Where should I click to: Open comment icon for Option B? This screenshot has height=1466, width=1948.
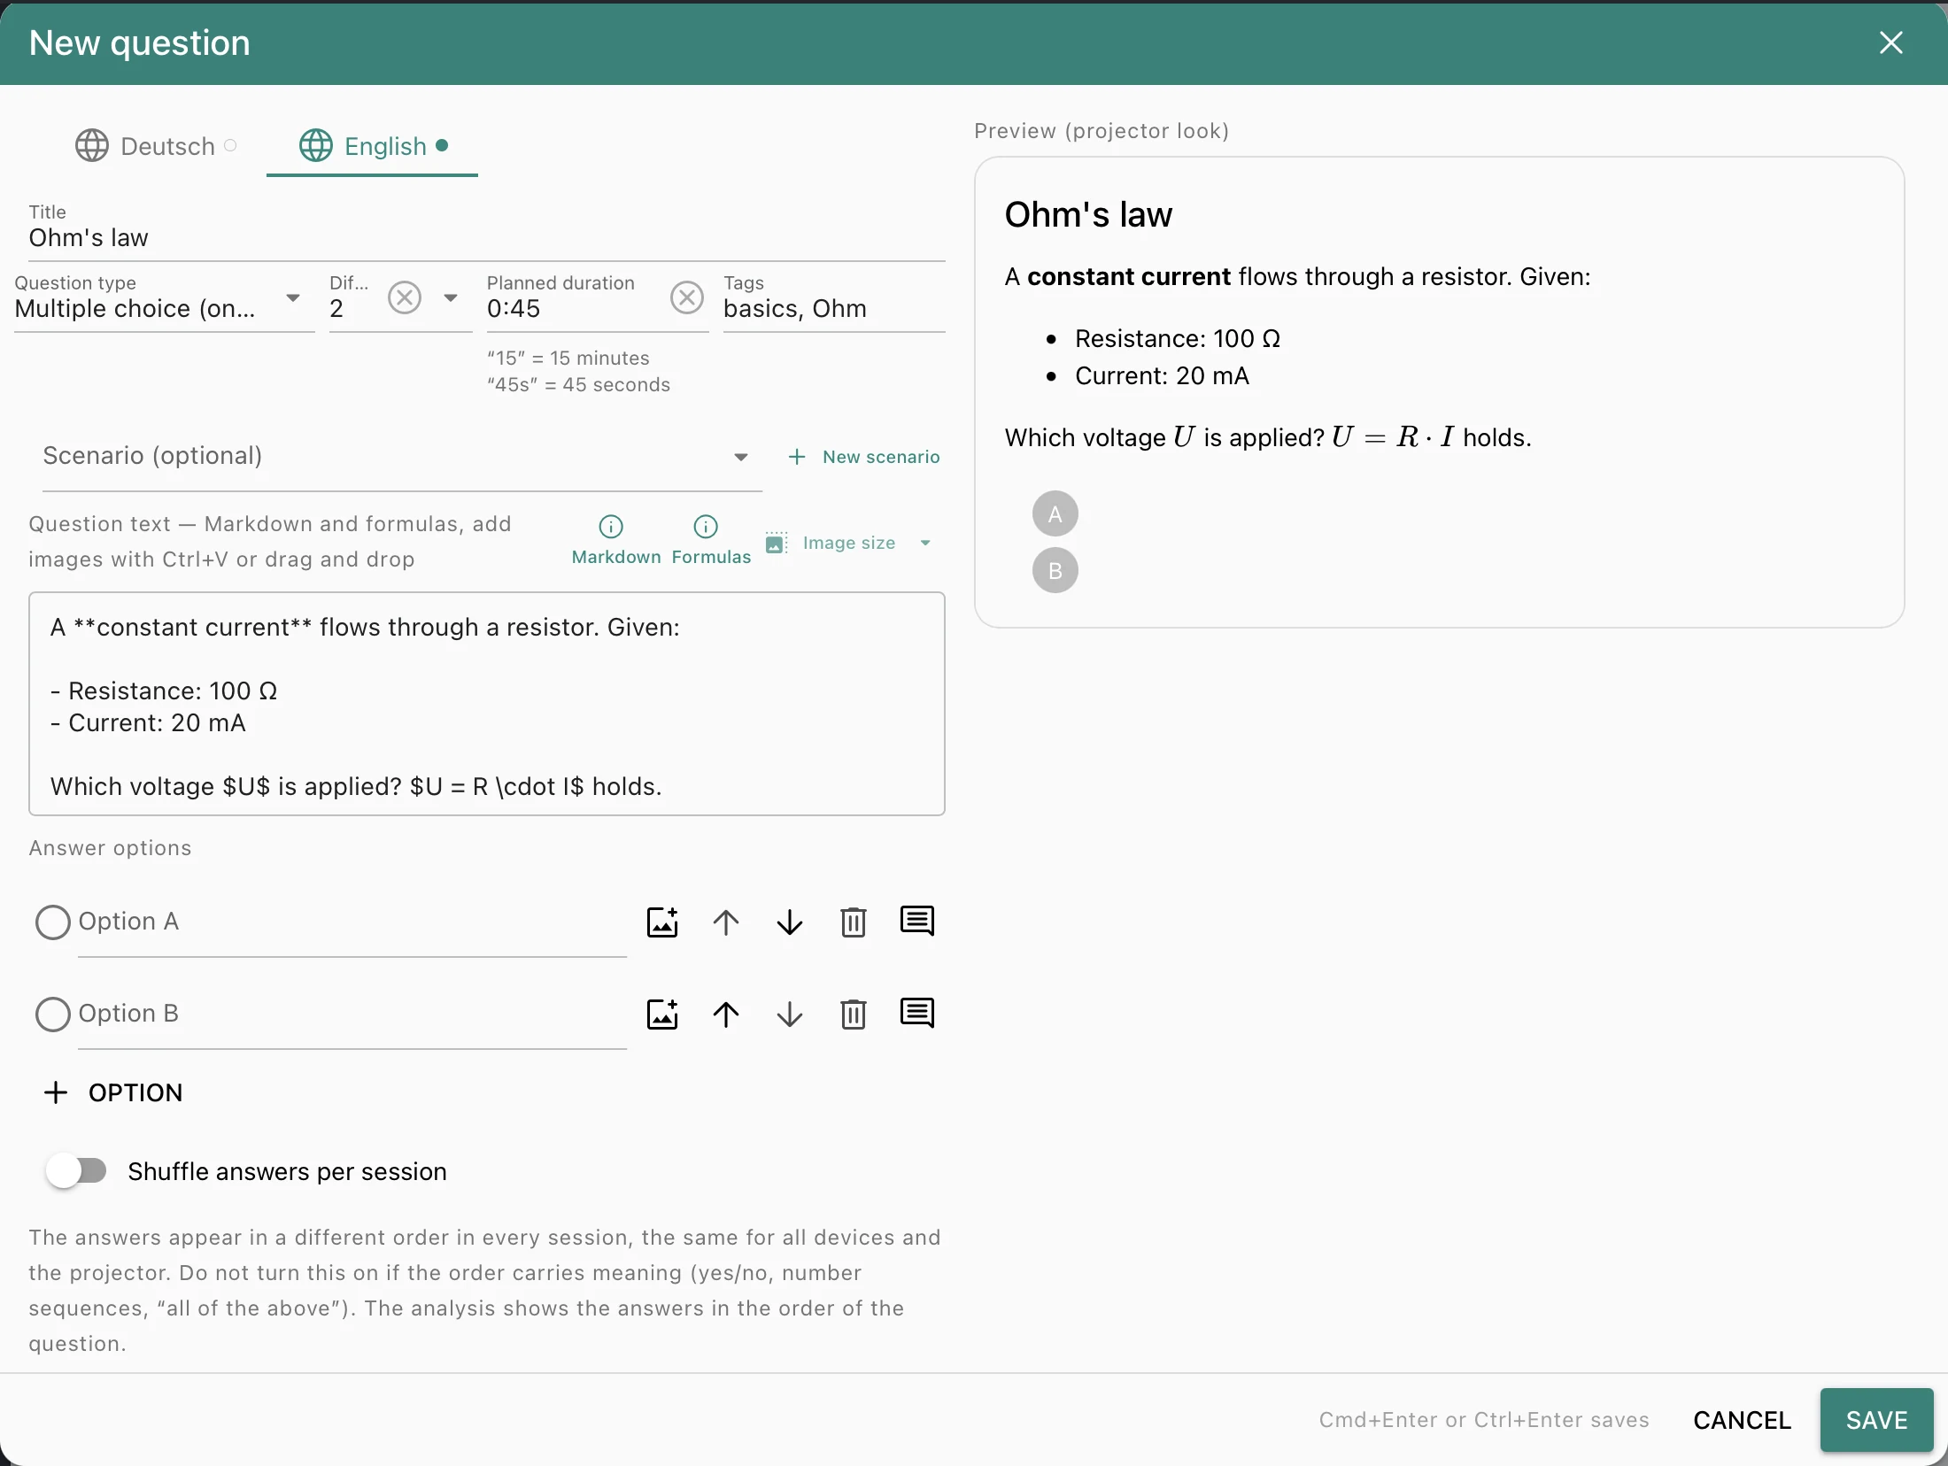pyautogui.click(x=917, y=1013)
